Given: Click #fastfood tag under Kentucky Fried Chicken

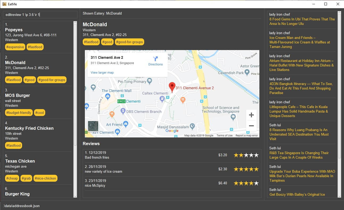Looking at the screenshot, I should (x=13, y=146).
